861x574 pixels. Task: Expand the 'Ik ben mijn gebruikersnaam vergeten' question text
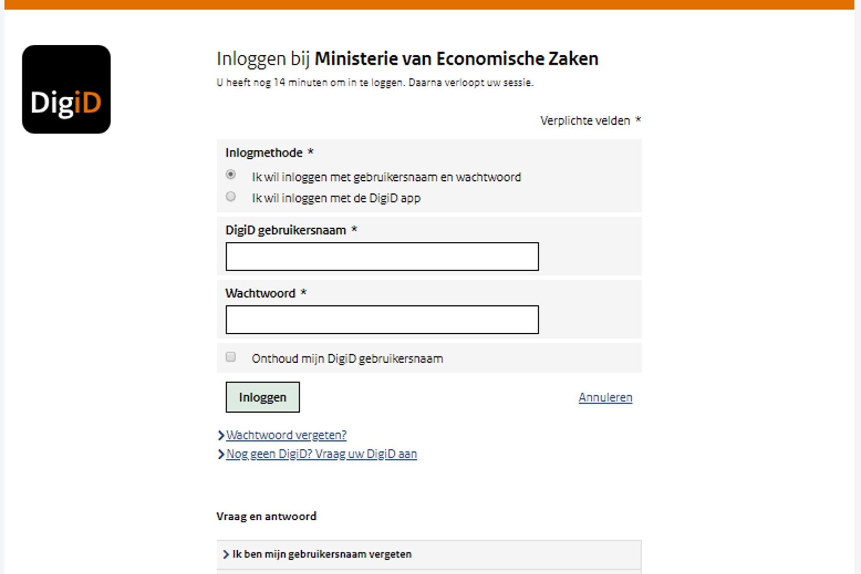(322, 555)
